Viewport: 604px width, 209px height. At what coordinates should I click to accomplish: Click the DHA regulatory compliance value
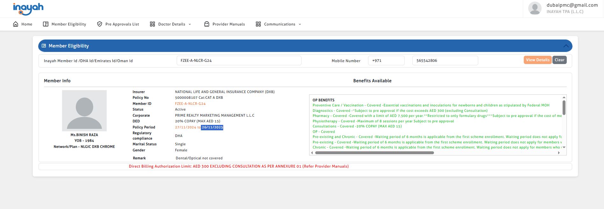(x=179, y=136)
